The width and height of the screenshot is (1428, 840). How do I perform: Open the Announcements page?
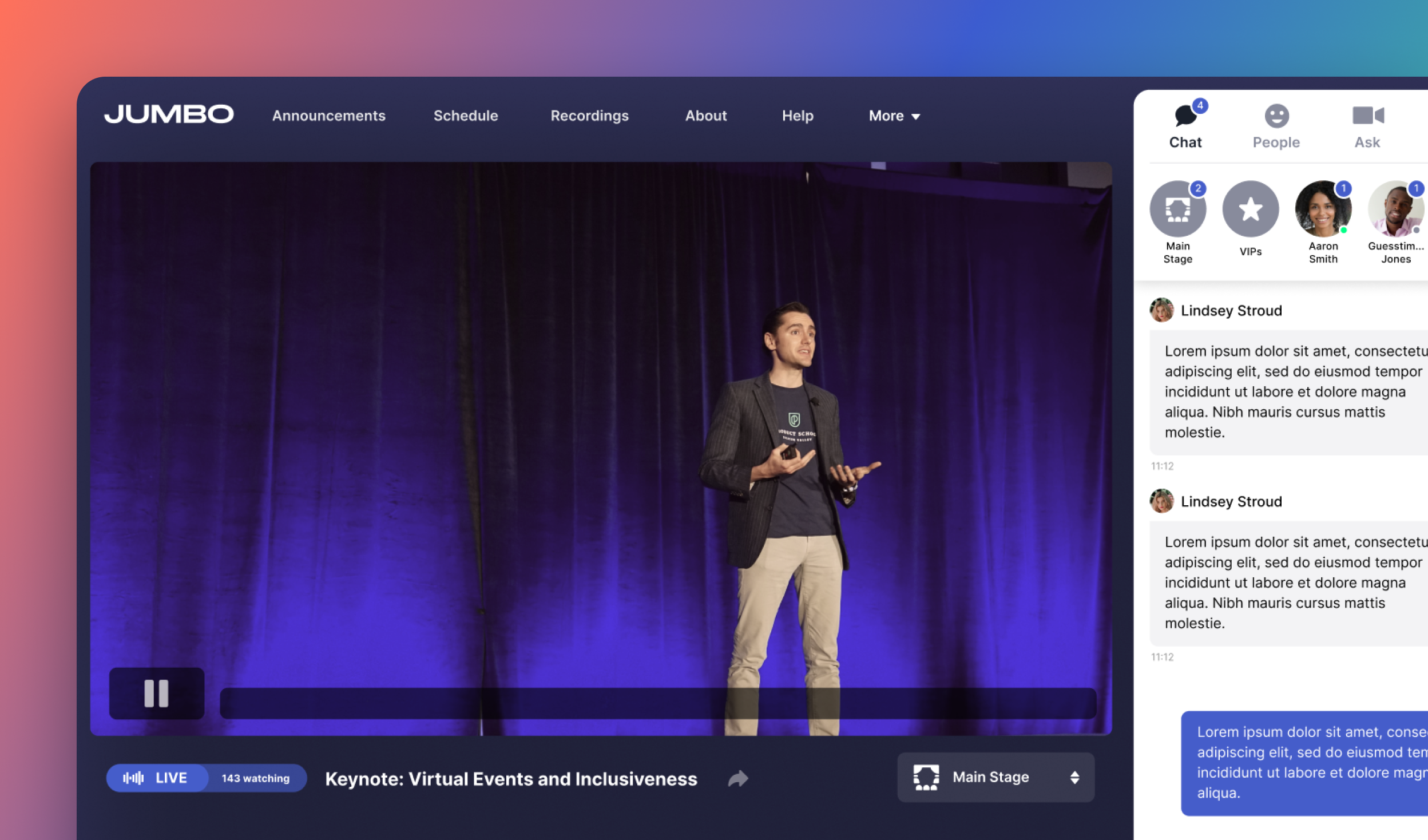[329, 116]
